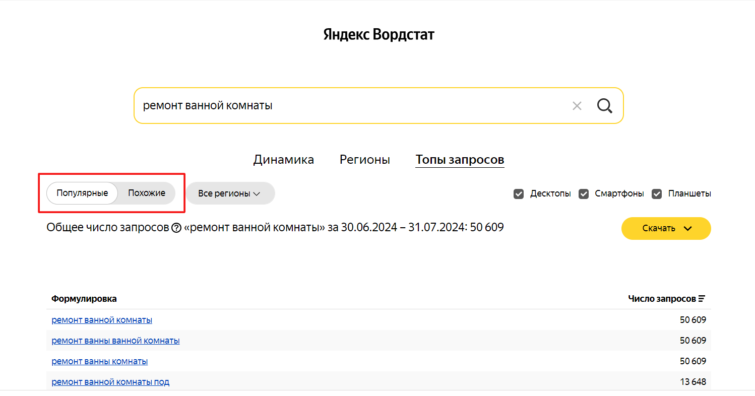Viewport: 755px width, 396px height.
Task: Open the Все регионы dropdown
Action: [230, 193]
